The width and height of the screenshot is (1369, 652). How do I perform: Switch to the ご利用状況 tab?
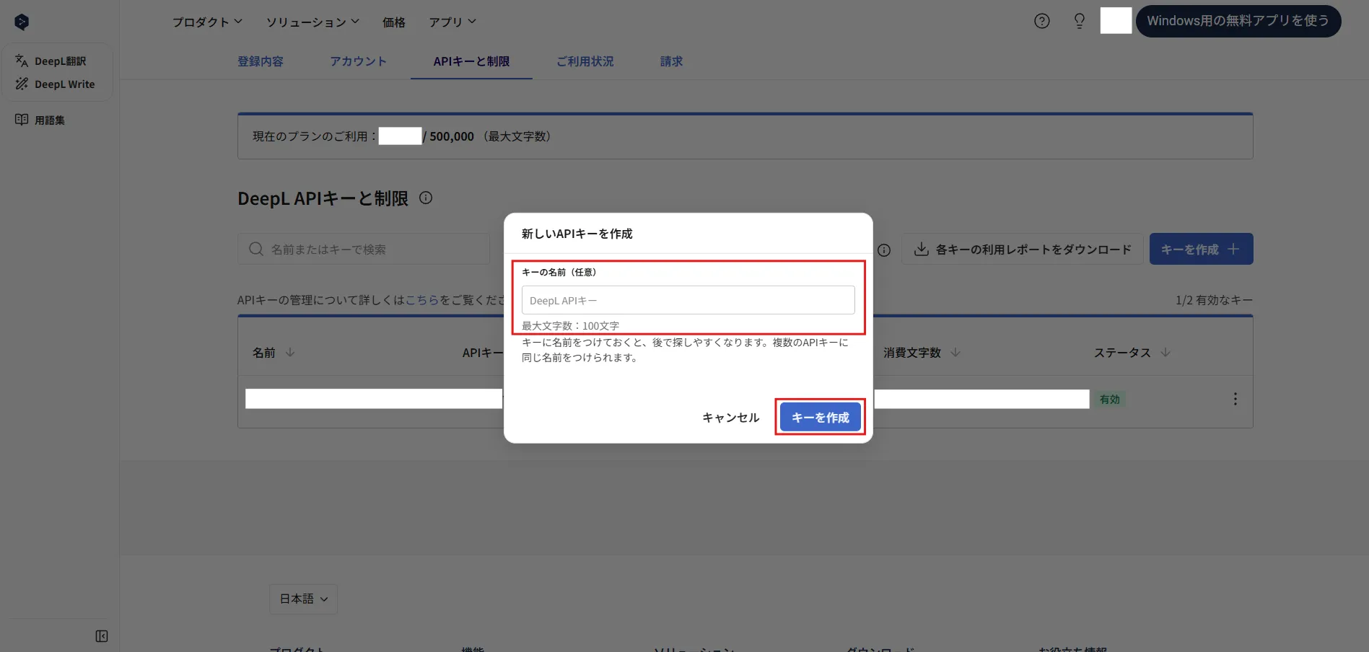coord(585,61)
